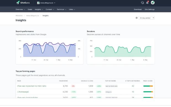Click the page score bar for text-to-html-ratio

point(148,86)
